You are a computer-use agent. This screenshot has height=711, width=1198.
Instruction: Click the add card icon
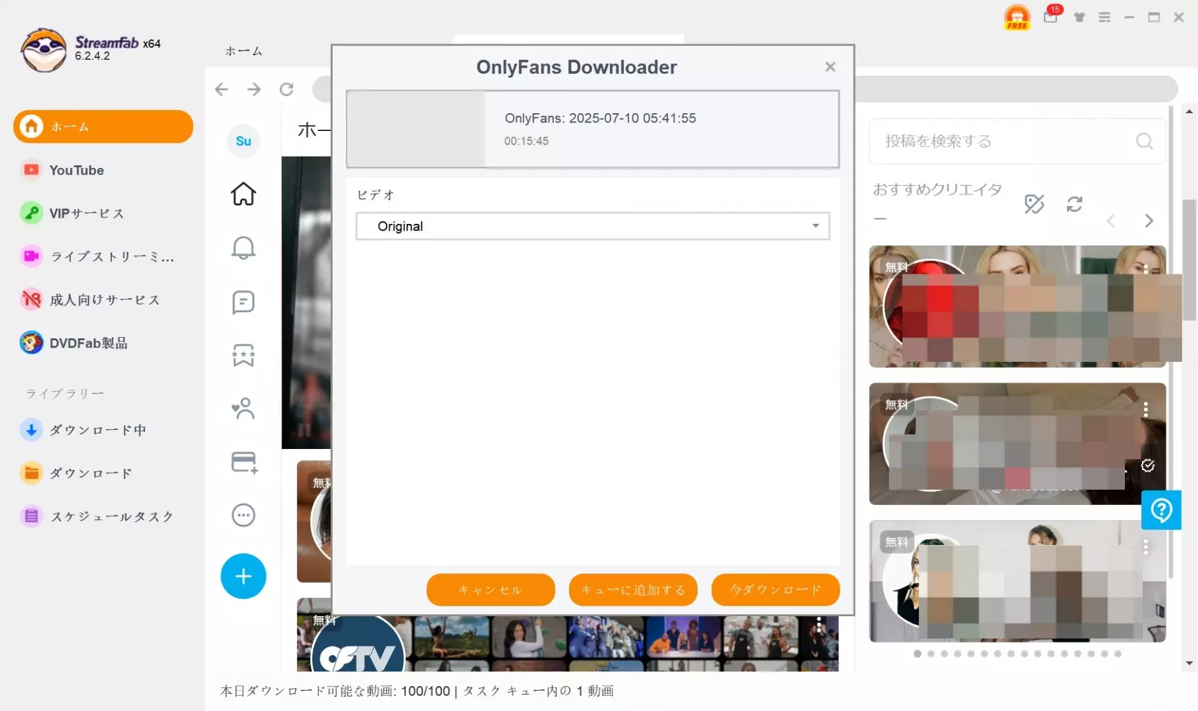(x=244, y=462)
